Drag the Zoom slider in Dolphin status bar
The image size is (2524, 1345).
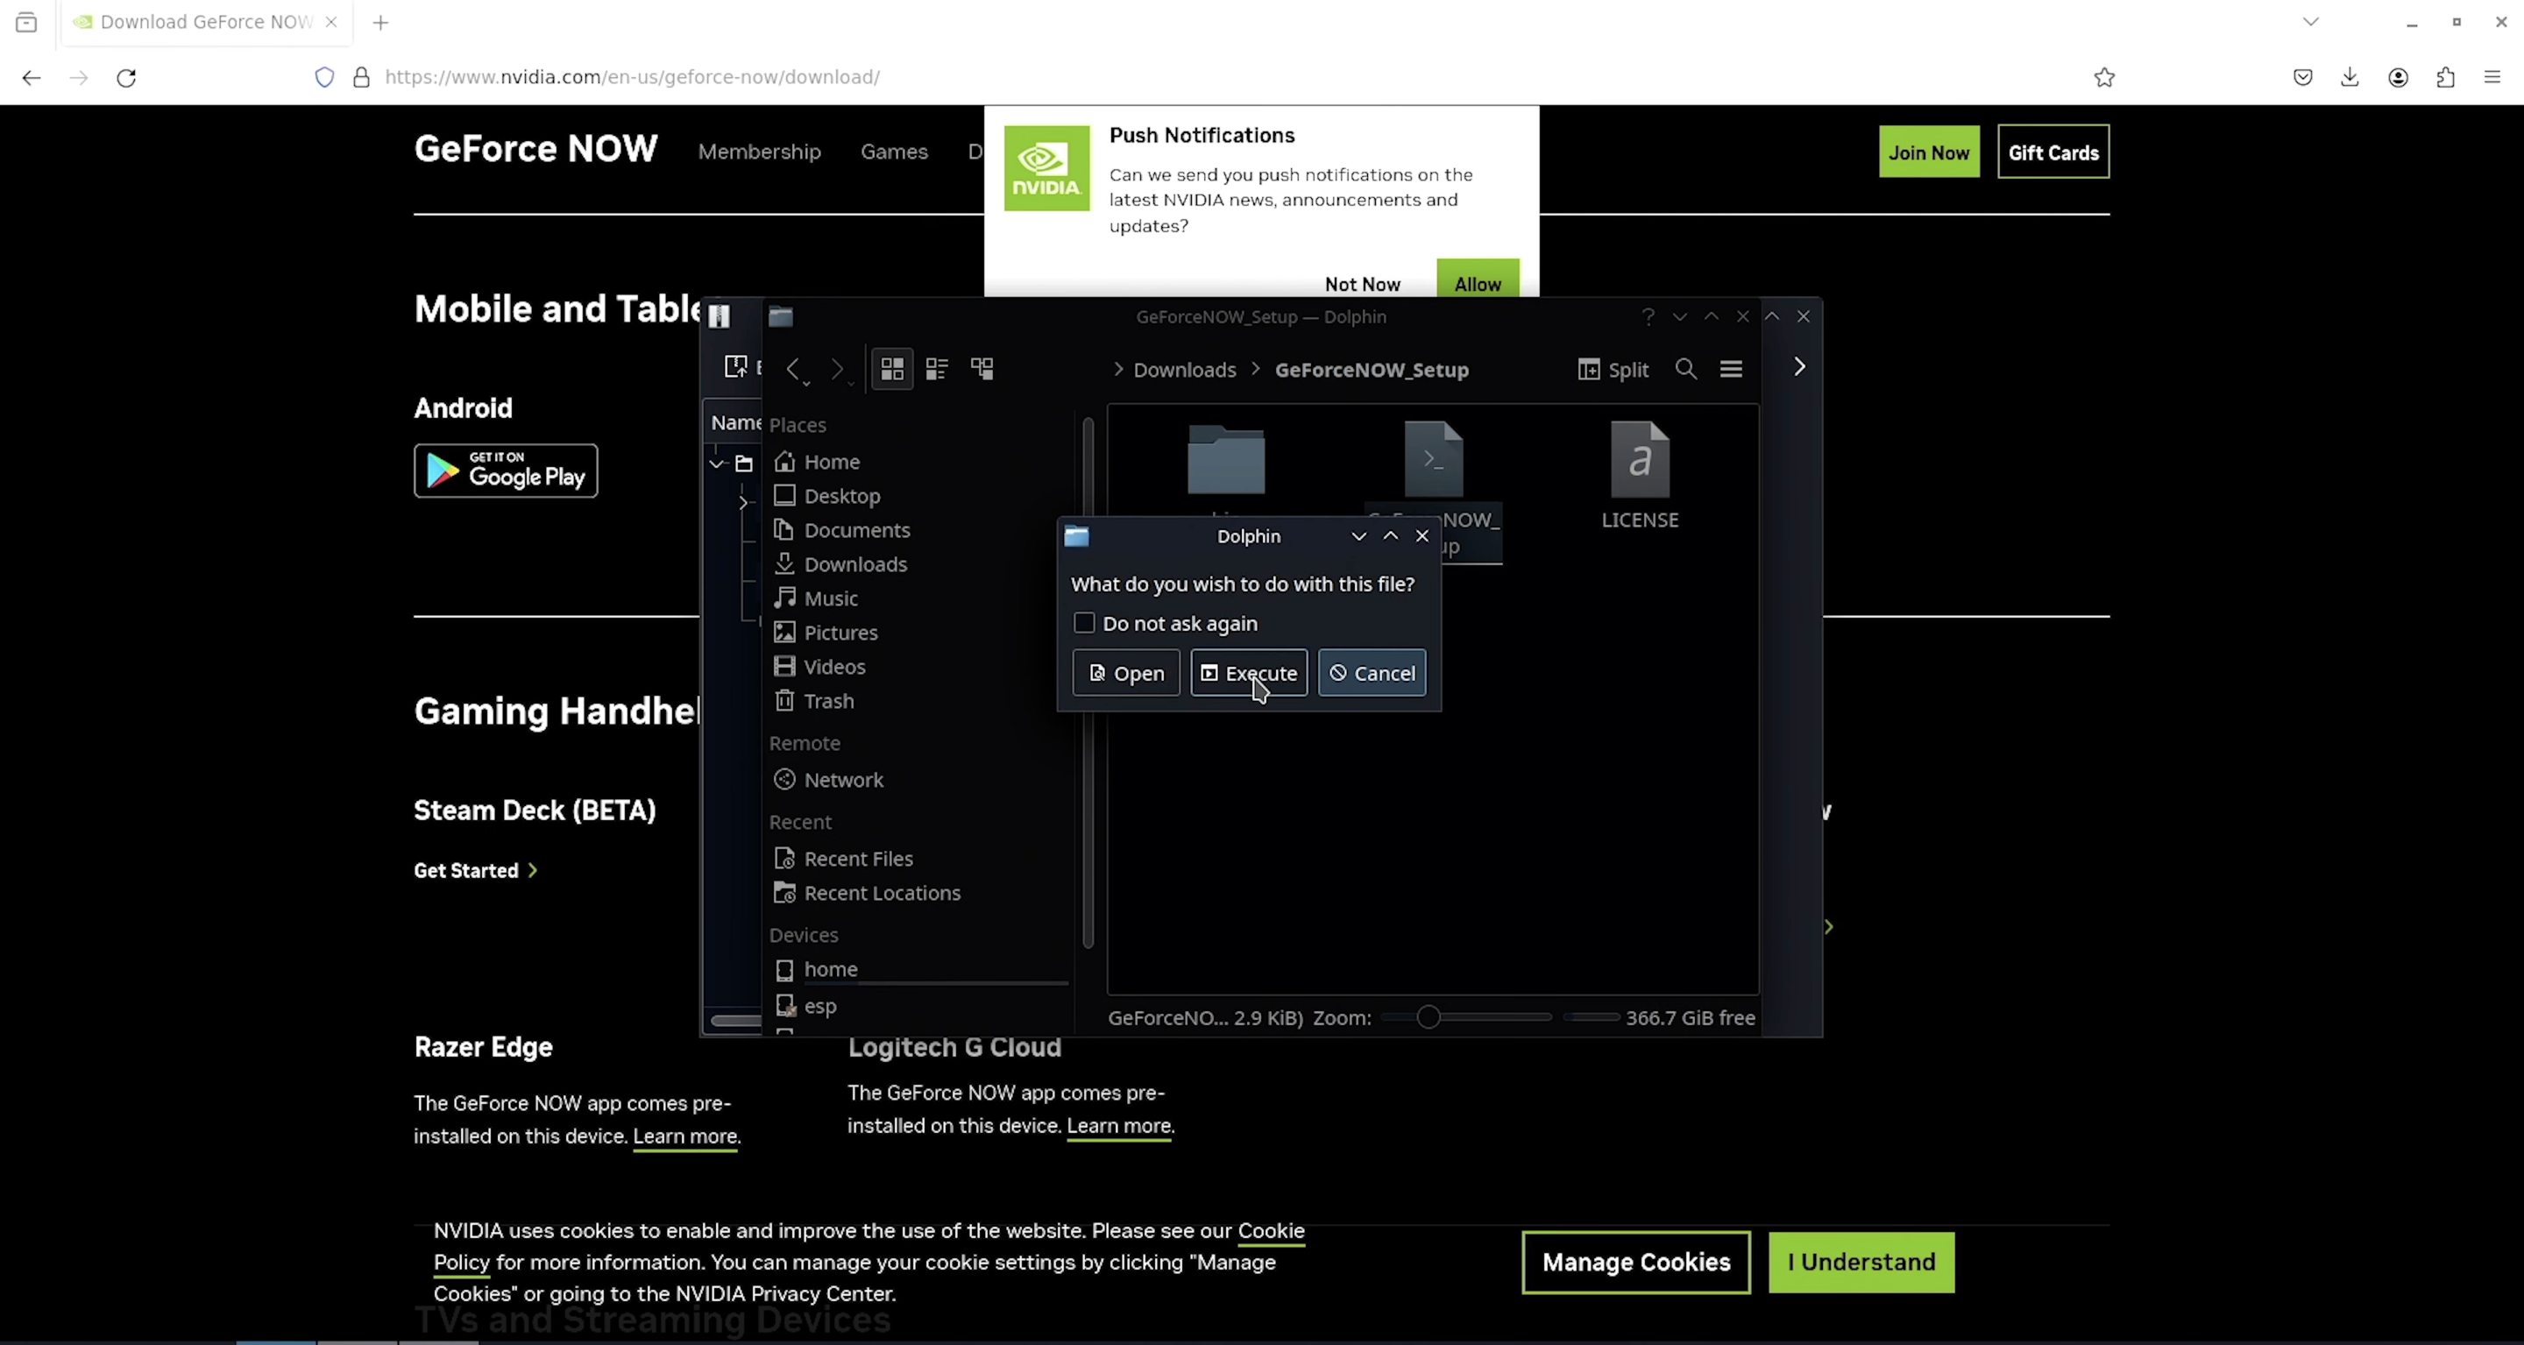click(1428, 1018)
